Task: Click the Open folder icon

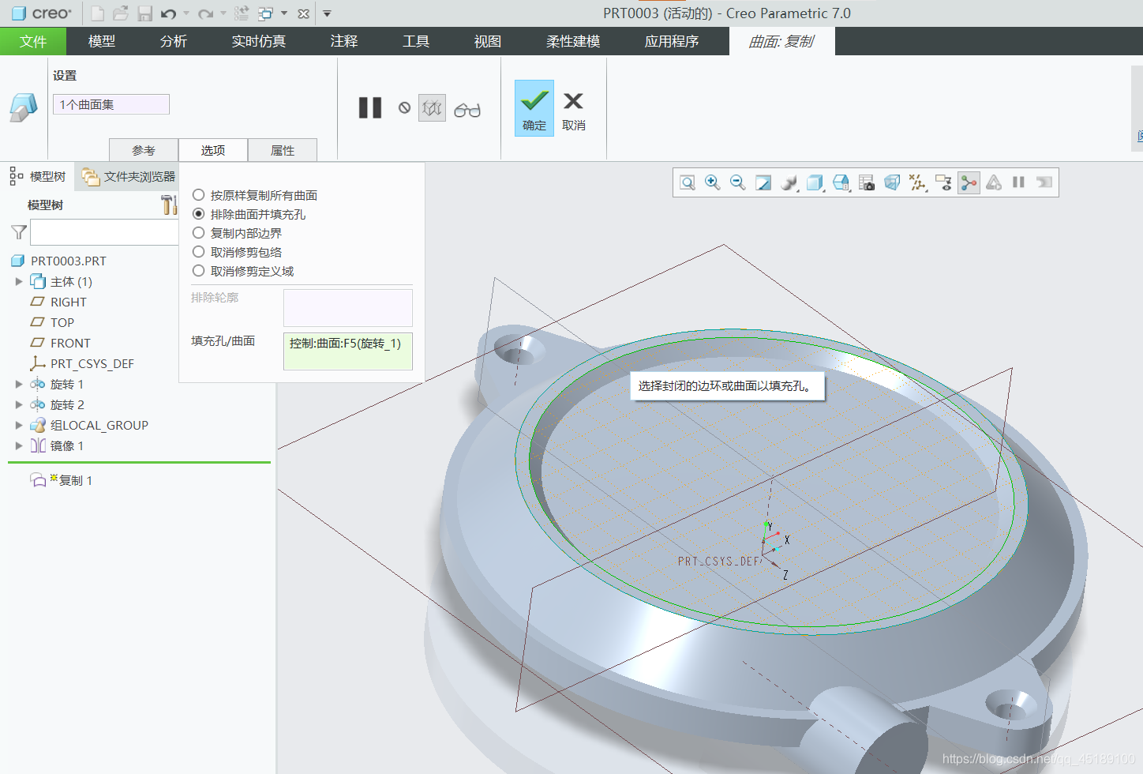Action: 121,13
